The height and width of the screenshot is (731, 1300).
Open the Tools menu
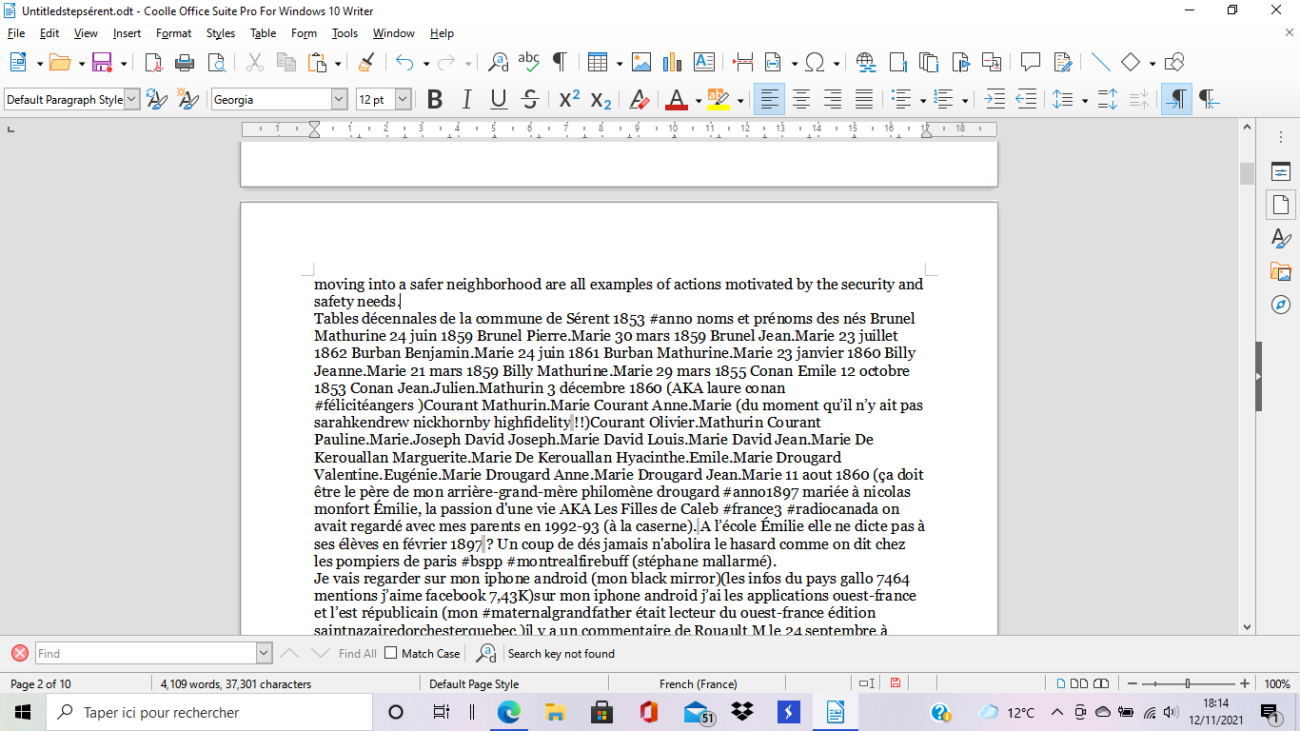tap(345, 33)
